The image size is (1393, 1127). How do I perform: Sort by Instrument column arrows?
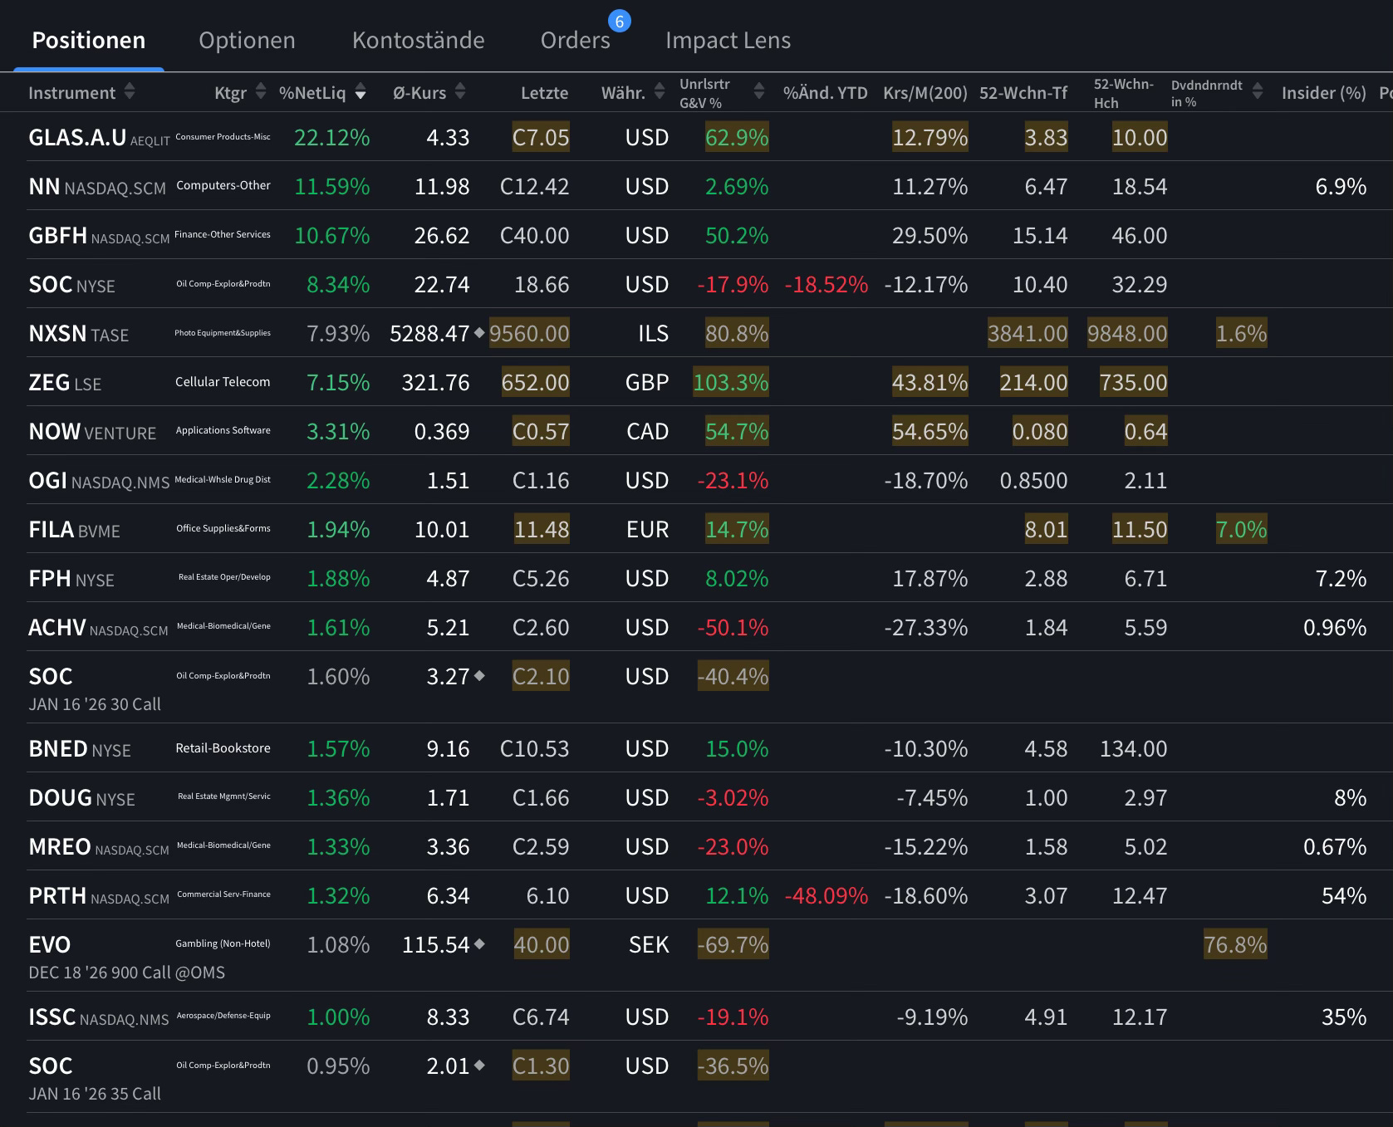pyautogui.click(x=130, y=91)
